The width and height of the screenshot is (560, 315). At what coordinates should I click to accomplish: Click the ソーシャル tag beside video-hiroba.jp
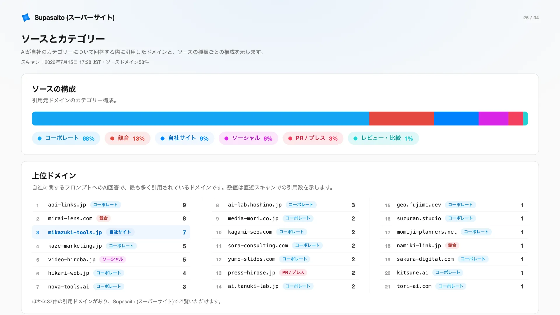(113, 259)
